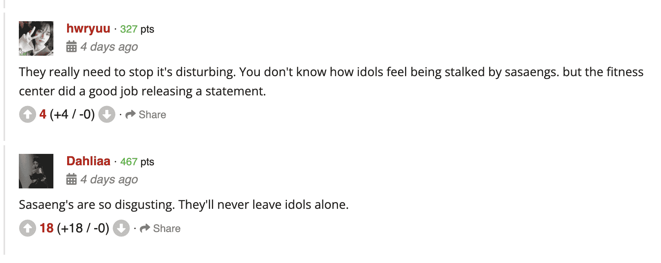The width and height of the screenshot is (661, 263).
Task: Toggle the downvote on the comment scored 18
Action: 121,228
